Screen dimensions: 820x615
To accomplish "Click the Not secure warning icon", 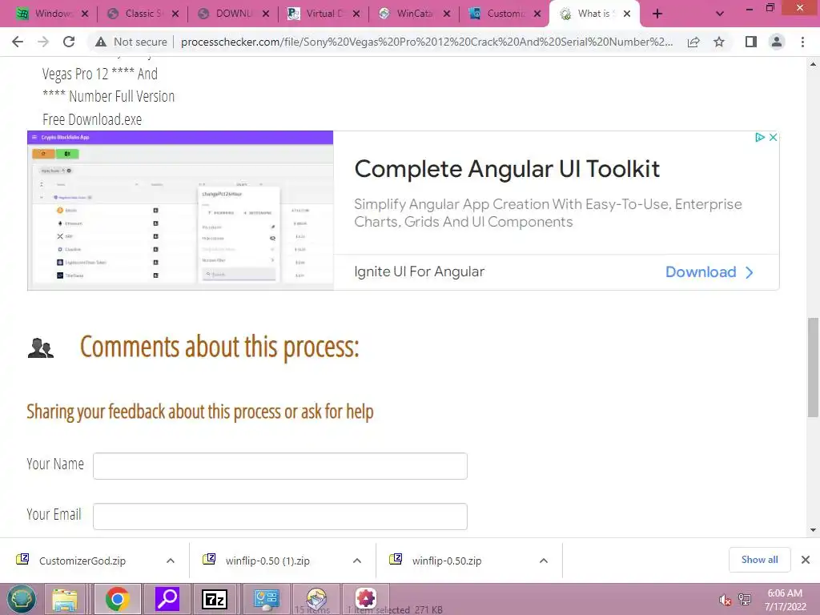I will pos(101,42).
